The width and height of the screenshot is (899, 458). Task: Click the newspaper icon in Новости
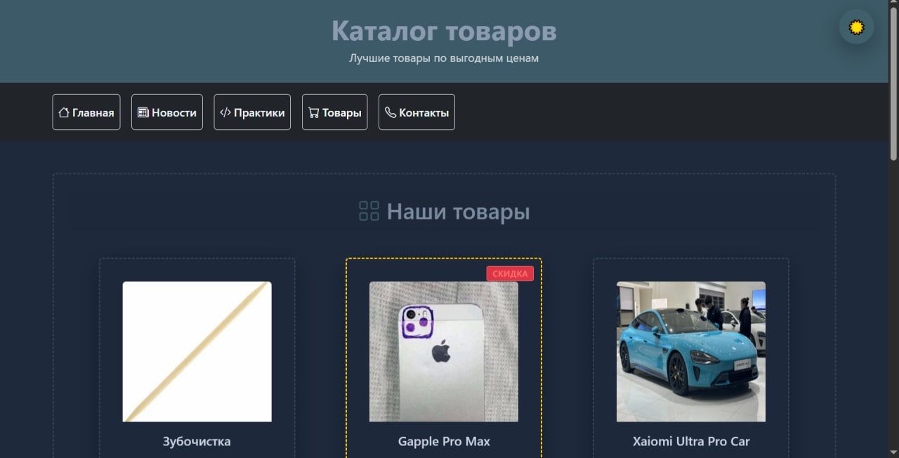click(x=143, y=112)
